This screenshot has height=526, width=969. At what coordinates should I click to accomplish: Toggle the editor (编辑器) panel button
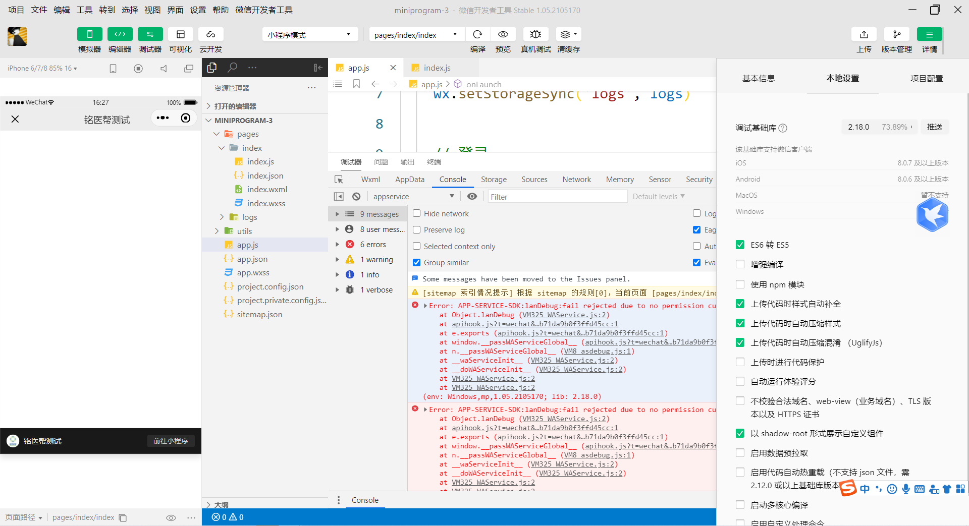(x=120, y=34)
